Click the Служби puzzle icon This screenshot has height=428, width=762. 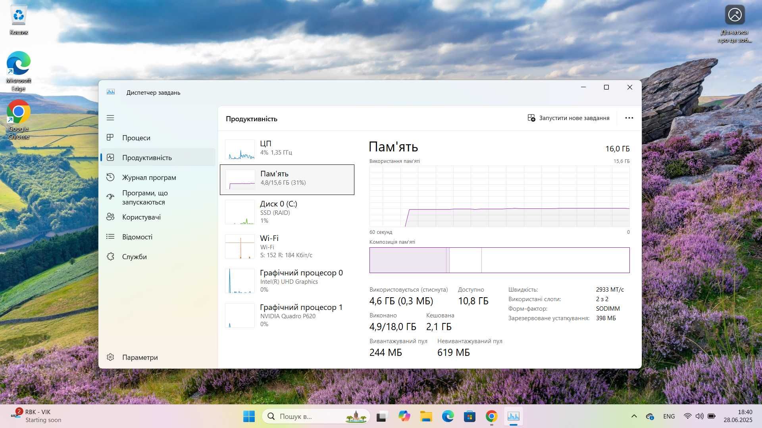(x=110, y=256)
